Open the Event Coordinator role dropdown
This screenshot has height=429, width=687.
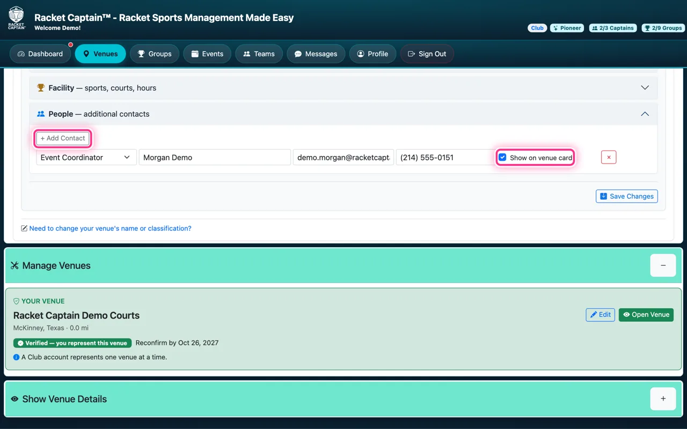[x=86, y=157]
